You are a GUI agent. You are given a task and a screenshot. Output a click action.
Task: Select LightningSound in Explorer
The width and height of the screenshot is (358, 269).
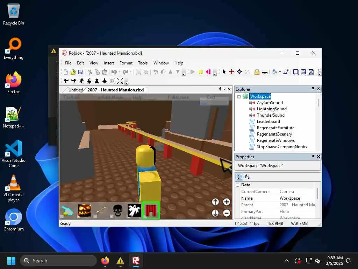tap(272, 109)
